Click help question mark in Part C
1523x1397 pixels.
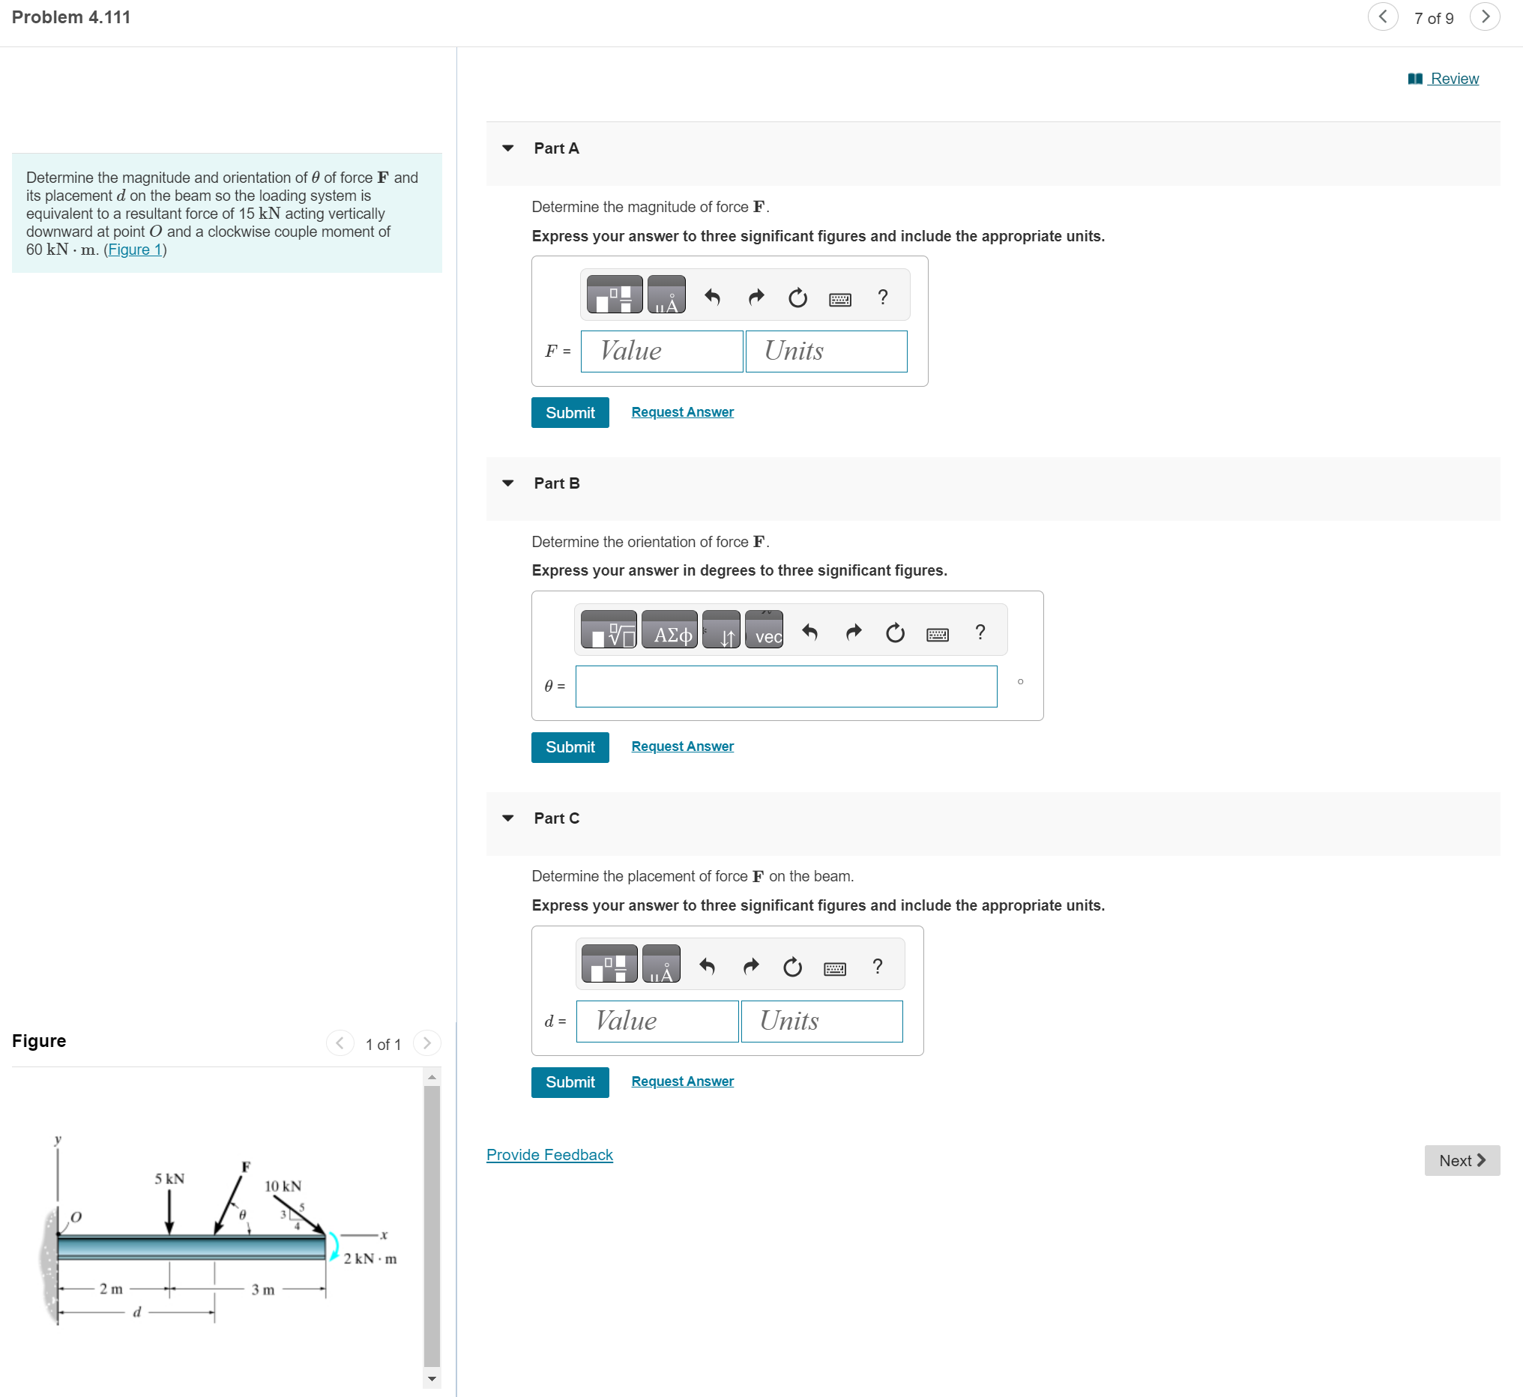pos(877,966)
